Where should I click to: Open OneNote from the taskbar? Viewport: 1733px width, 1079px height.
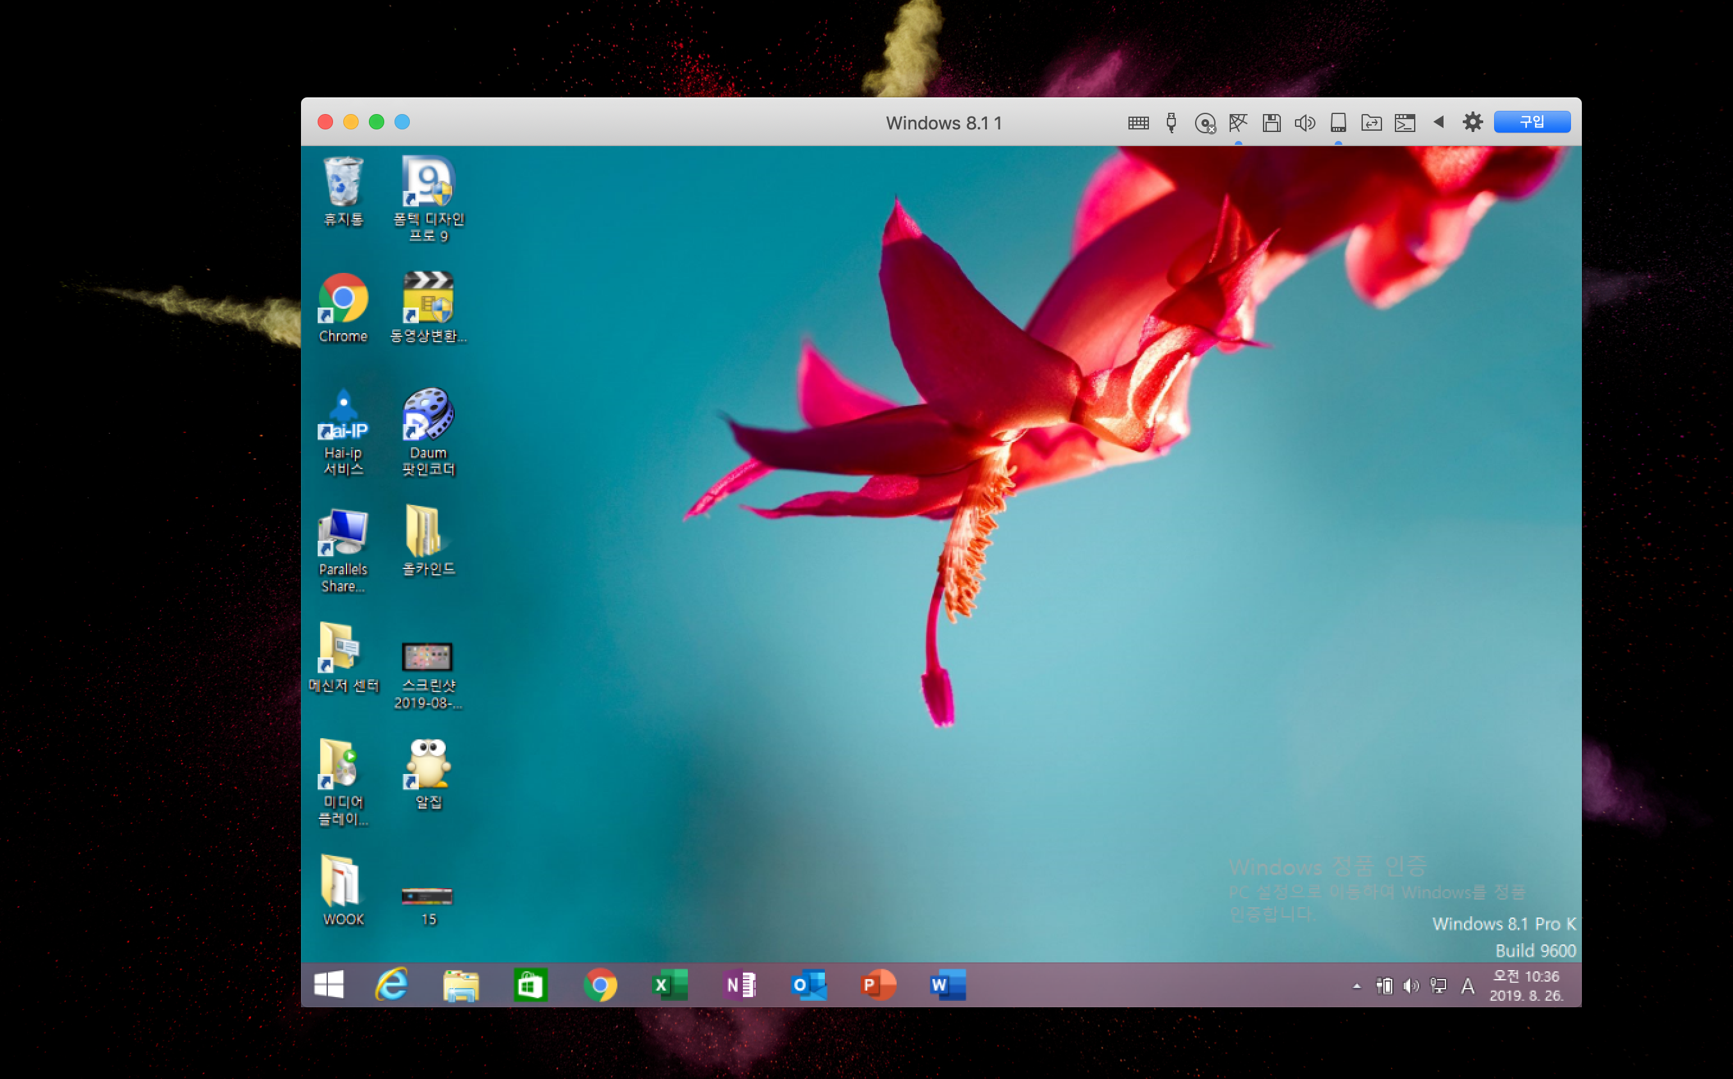click(740, 985)
